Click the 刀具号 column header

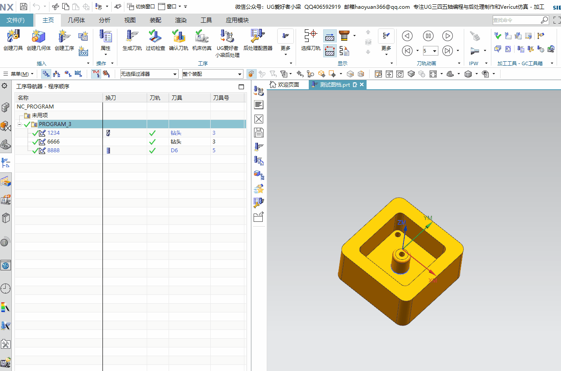click(227, 98)
